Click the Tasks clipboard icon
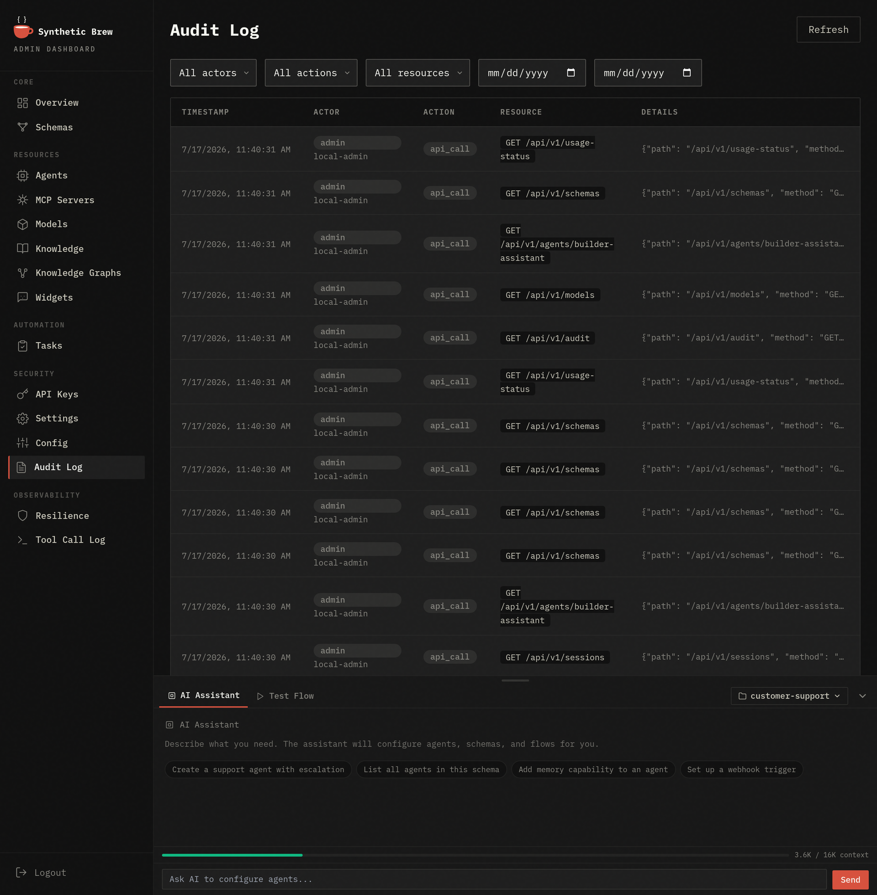 click(22, 346)
